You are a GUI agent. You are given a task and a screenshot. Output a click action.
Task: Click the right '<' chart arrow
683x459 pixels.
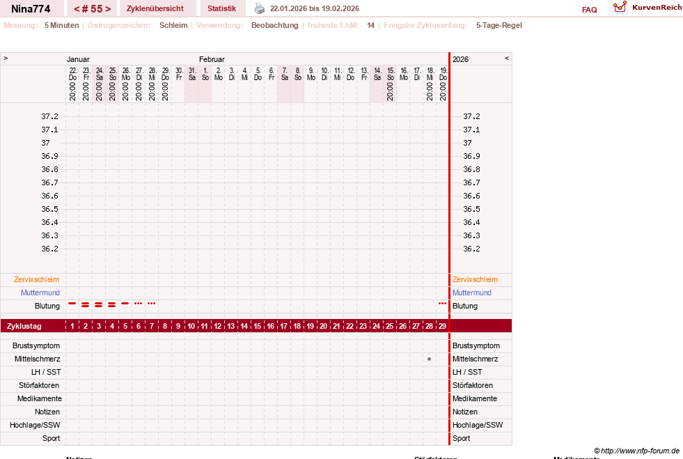[x=507, y=58]
